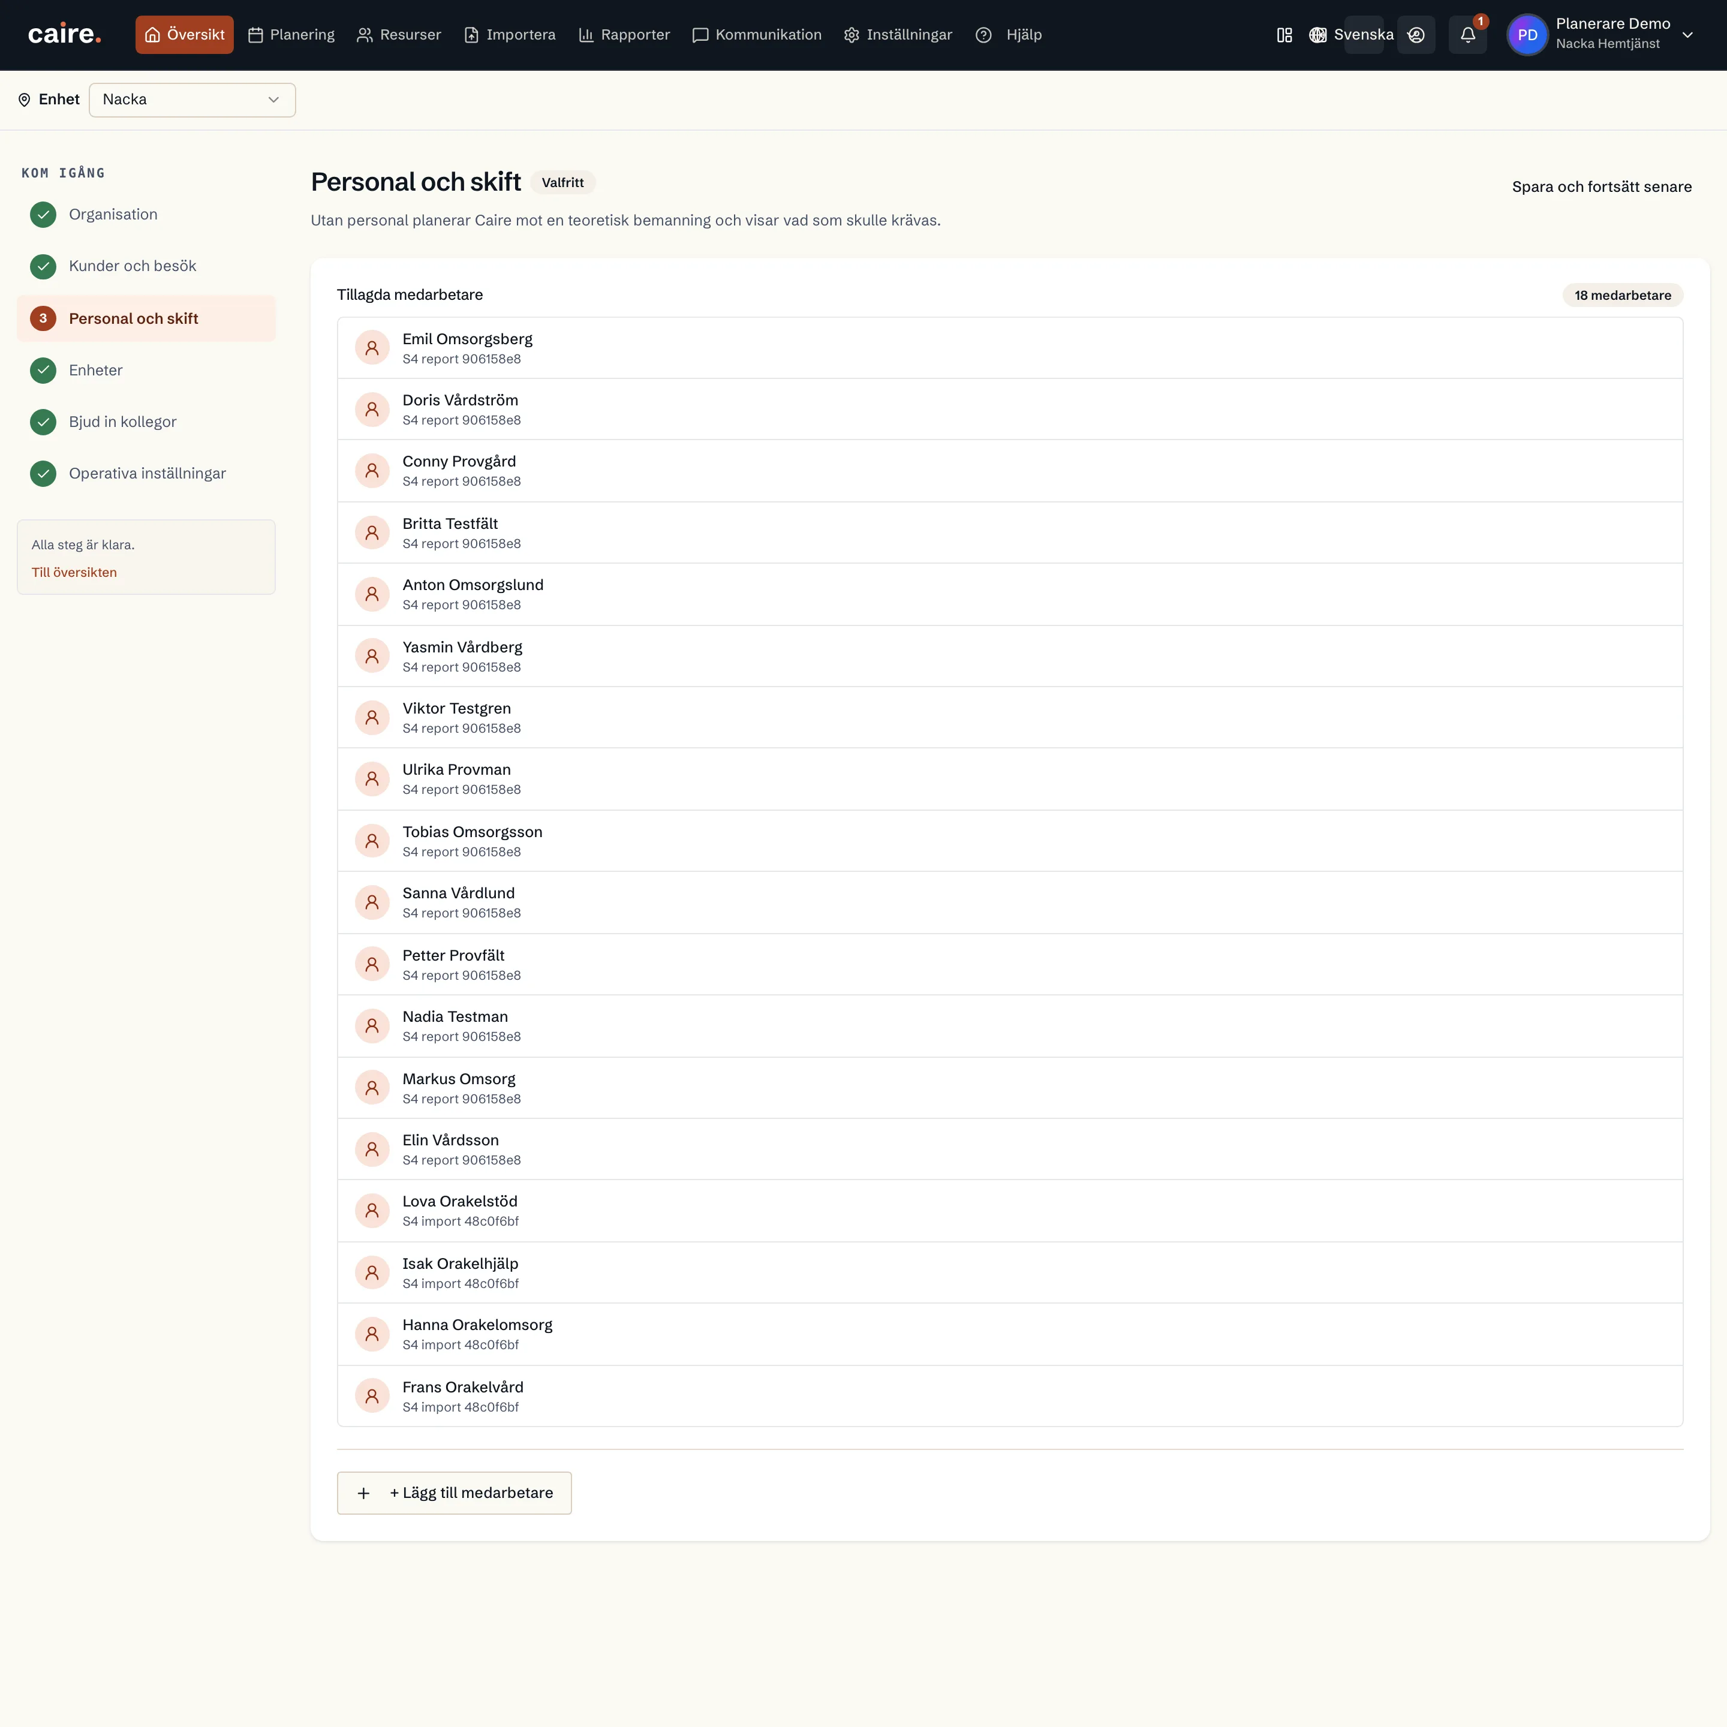Screen dimensions: 1727x1727
Task: Click Emil Omsorgsberg's person avatar icon
Action: [372, 348]
